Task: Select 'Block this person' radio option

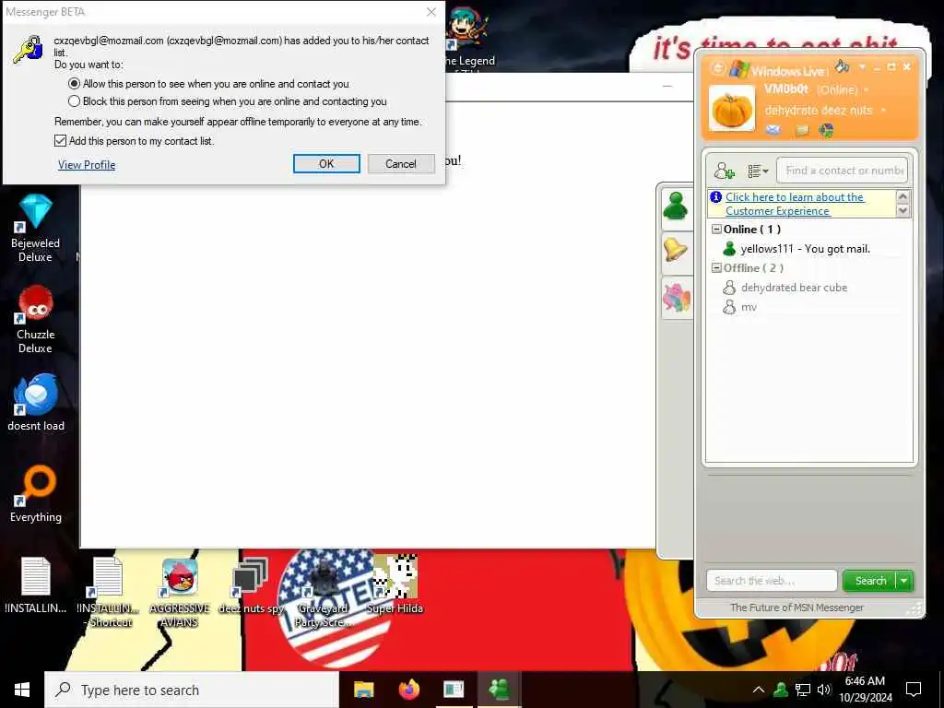Action: pos(74,101)
